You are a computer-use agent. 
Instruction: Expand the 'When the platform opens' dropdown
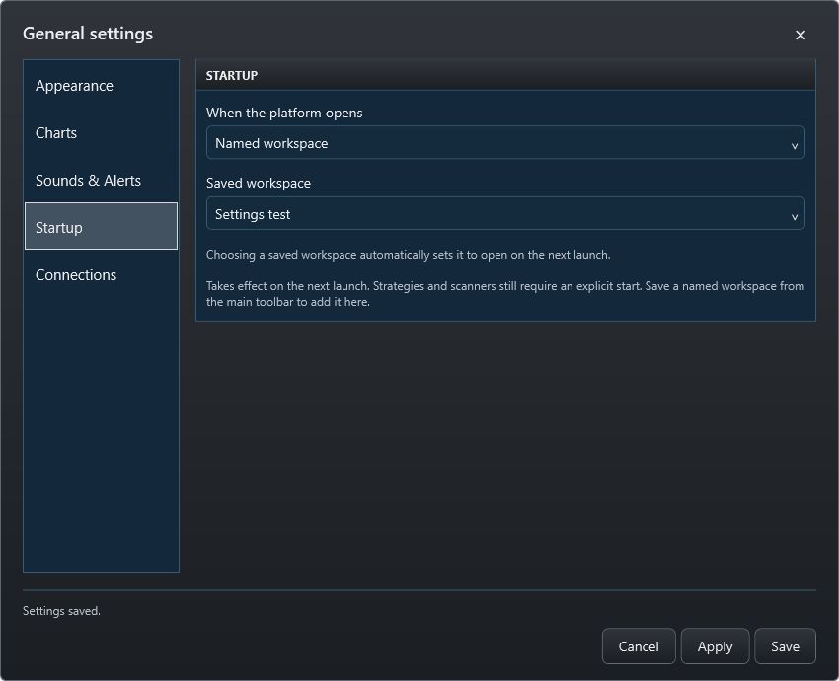pos(505,143)
